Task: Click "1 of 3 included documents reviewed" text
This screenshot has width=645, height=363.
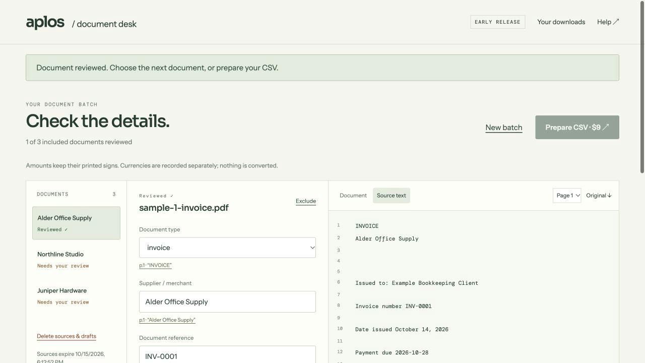Action: pyautogui.click(x=79, y=142)
